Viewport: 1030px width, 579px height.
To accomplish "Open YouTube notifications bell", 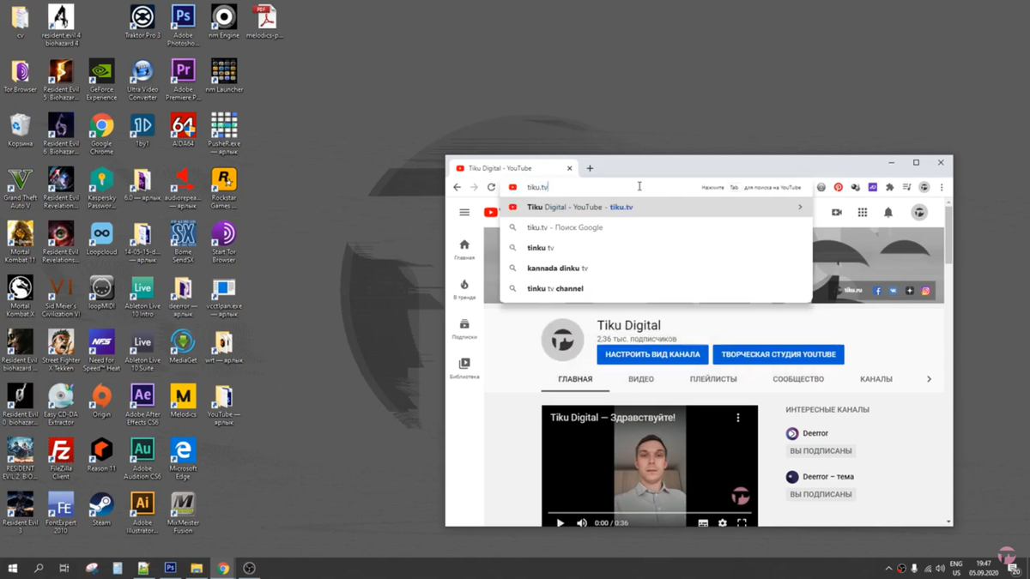I will point(888,212).
